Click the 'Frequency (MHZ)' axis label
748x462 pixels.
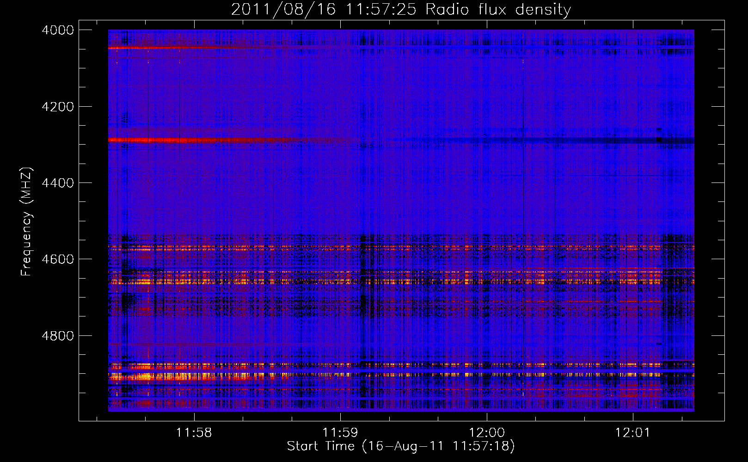point(26,222)
